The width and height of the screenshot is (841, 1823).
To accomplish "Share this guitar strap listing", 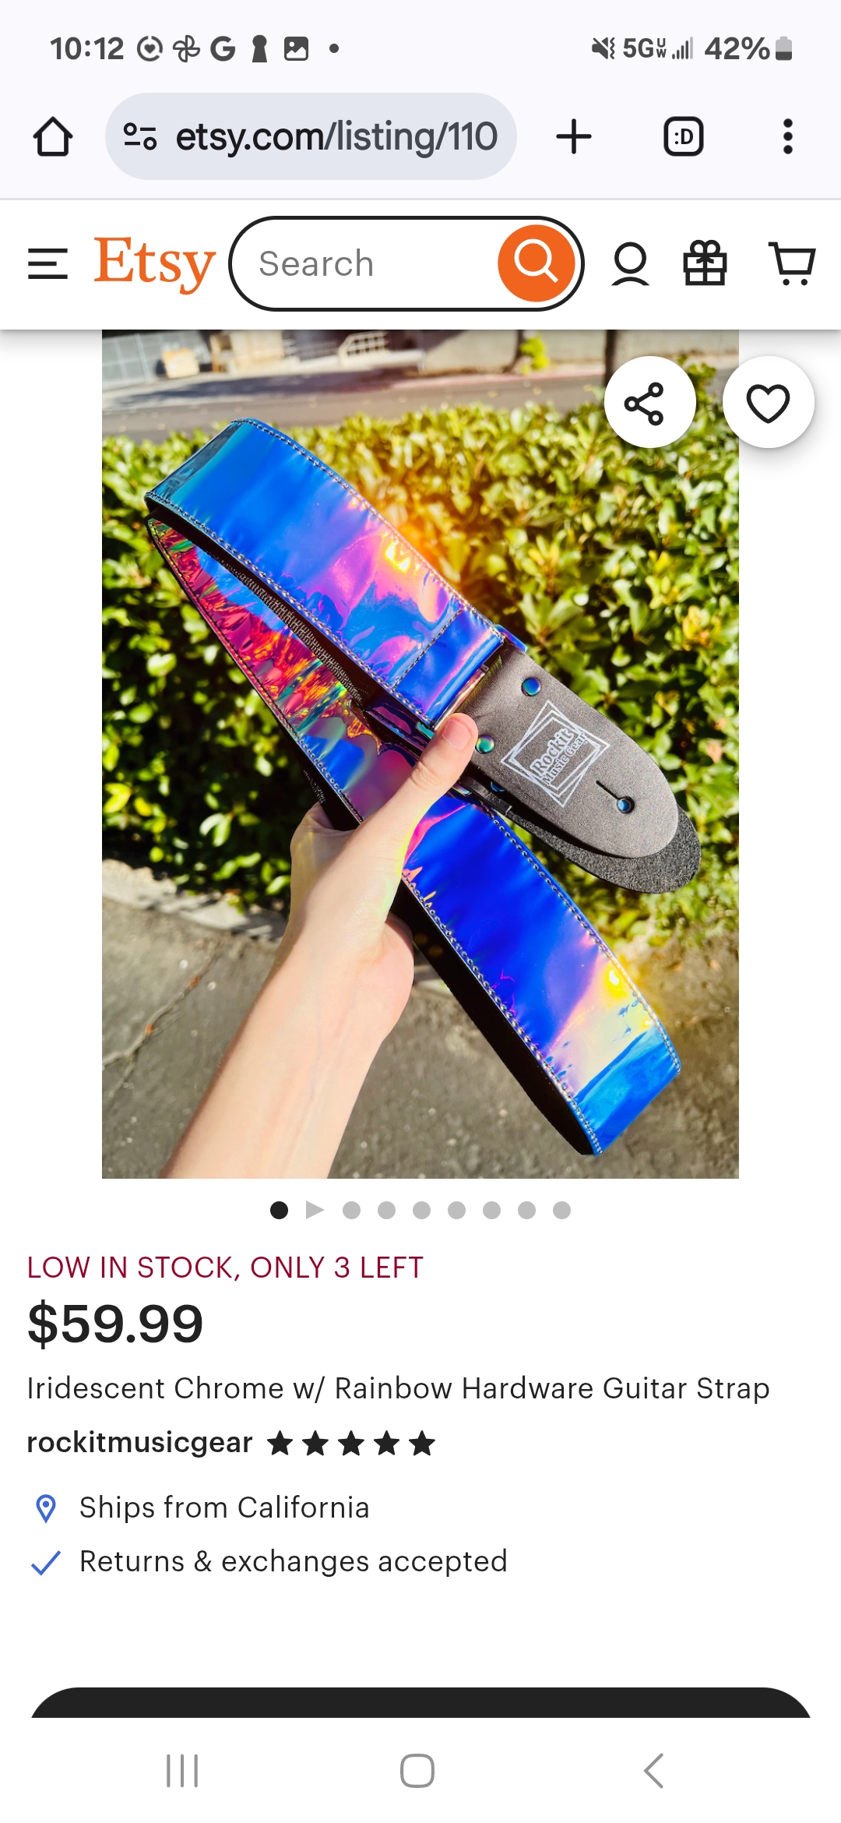I will (x=649, y=403).
